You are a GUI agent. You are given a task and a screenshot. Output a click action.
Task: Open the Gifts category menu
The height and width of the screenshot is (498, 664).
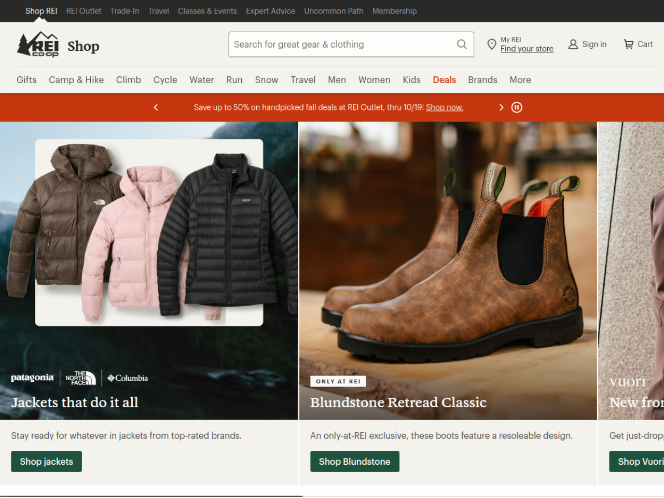click(x=26, y=80)
